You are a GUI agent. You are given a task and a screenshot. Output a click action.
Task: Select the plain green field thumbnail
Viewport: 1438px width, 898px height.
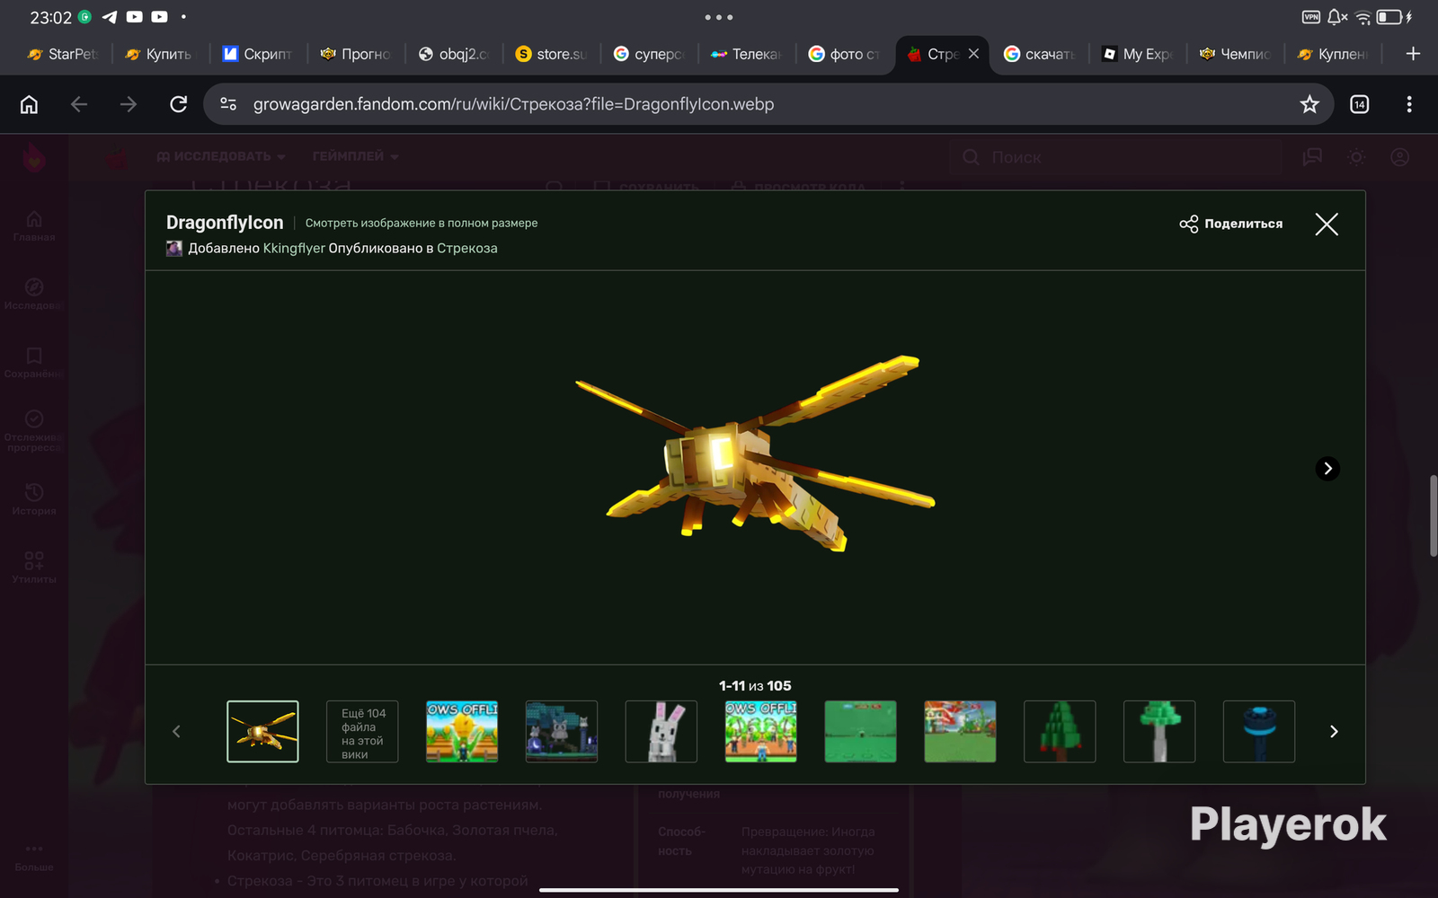861,732
